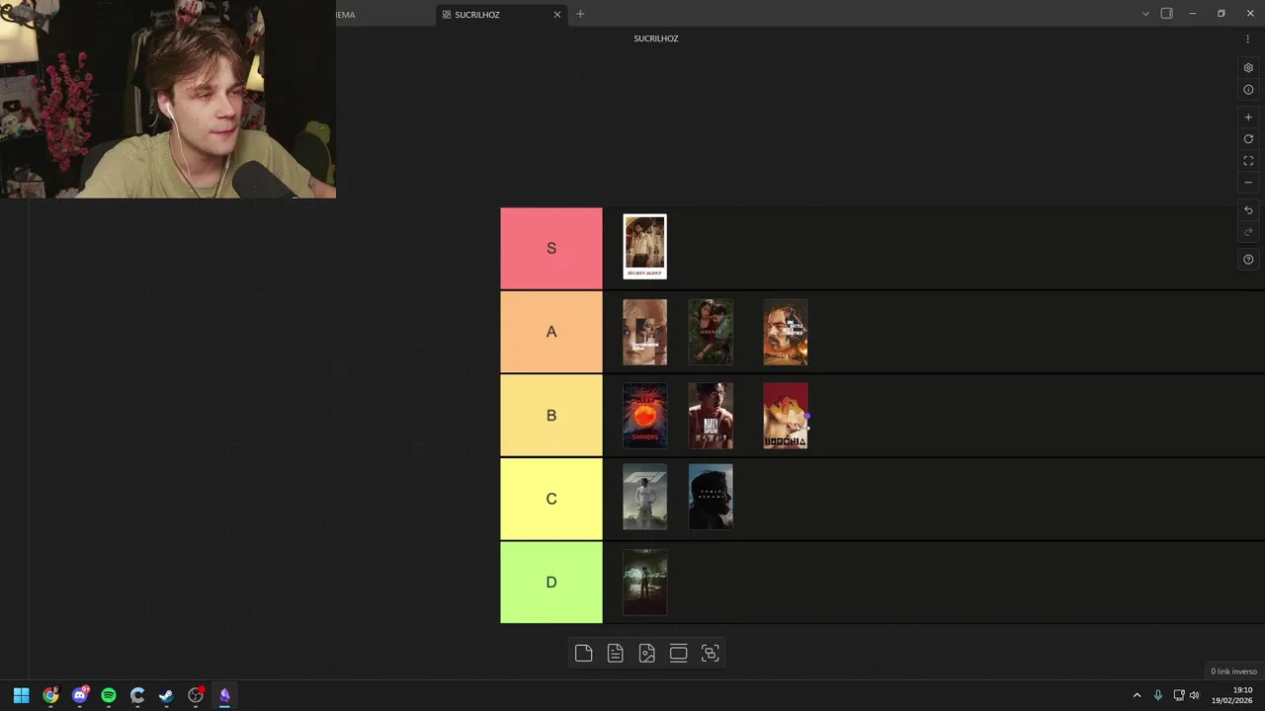This screenshot has height=711, width=1265.
Task: Select the Sentimental Value poster in A tier
Action: (x=645, y=333)
